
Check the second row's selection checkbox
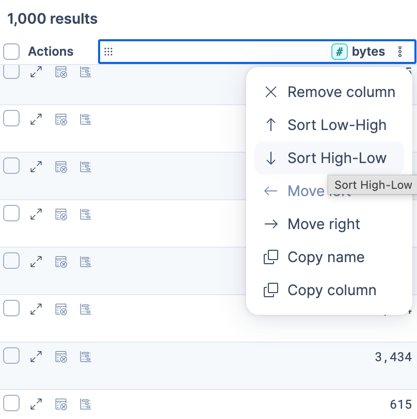tap(11, 118)
